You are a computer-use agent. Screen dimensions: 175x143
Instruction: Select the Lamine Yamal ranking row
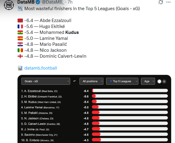(94, 107)
